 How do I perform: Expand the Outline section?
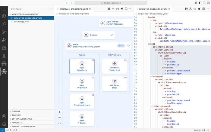tap(16, 111)
